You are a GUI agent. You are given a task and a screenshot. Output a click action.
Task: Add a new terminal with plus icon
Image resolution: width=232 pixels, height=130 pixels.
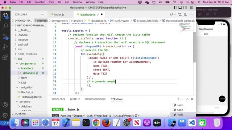click(x=179, y=99)
